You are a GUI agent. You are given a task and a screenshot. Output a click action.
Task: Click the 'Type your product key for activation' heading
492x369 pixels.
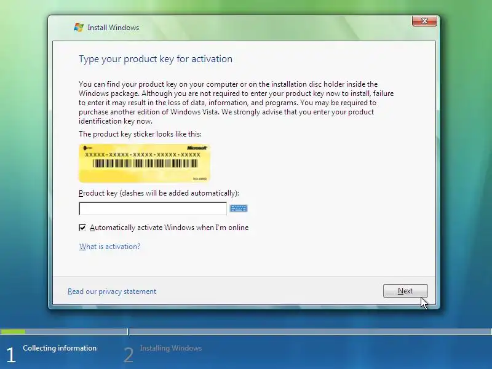click(x=156, y=59)
